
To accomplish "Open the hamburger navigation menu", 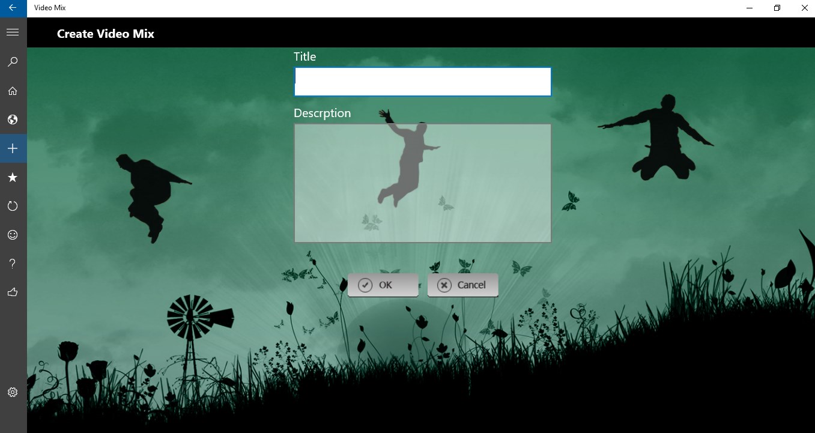I will (13, 32).
